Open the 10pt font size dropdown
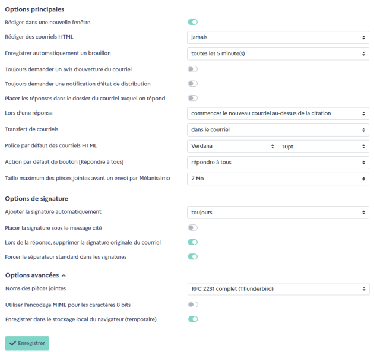The height and width of the screenshot is (352, 374). click(x=324, y=146)
